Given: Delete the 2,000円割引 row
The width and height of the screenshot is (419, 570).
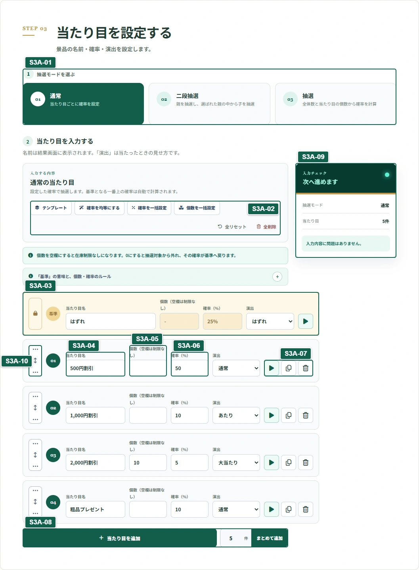Looking at the screenshot, I should (x=306, y=463).
